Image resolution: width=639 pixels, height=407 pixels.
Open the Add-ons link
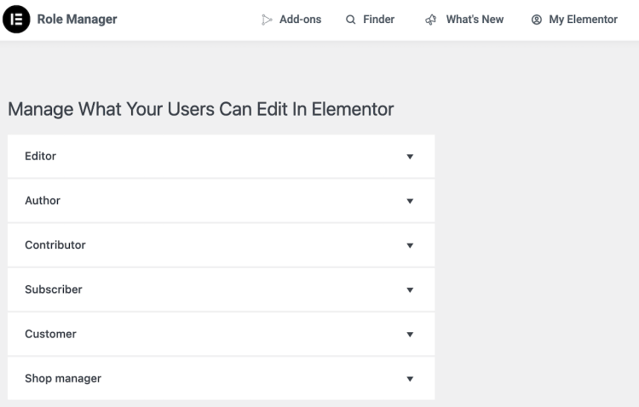(301, 20)
